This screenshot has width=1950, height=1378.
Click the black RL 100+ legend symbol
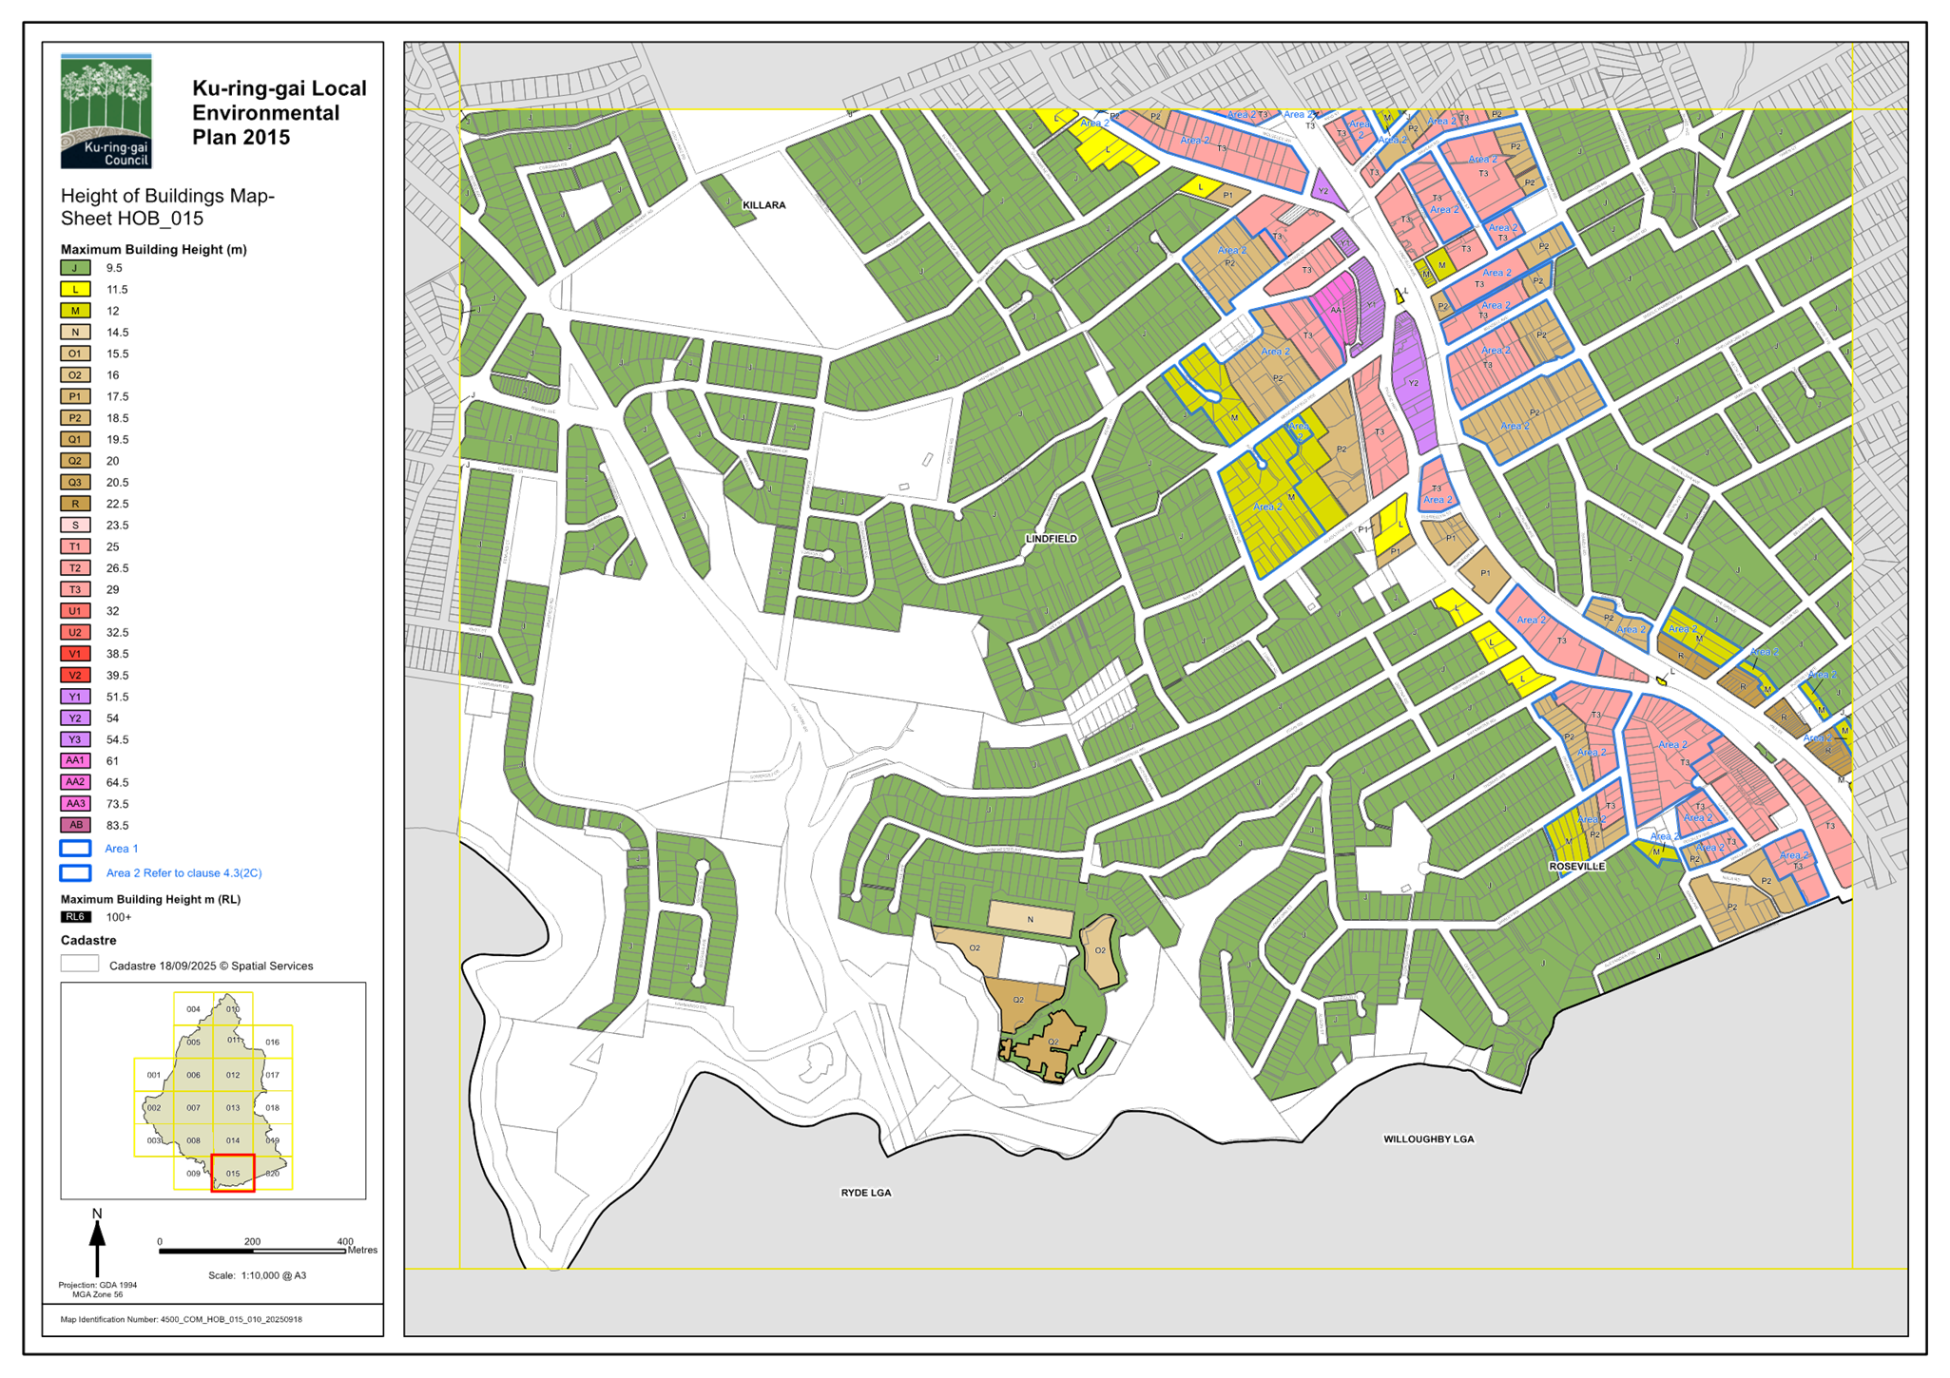coord(75,917)
